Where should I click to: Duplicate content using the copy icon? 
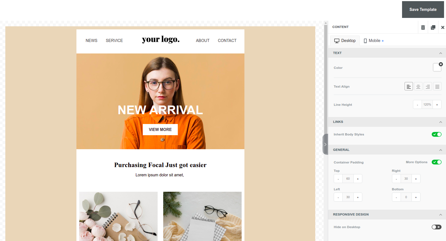pos(433,27)
